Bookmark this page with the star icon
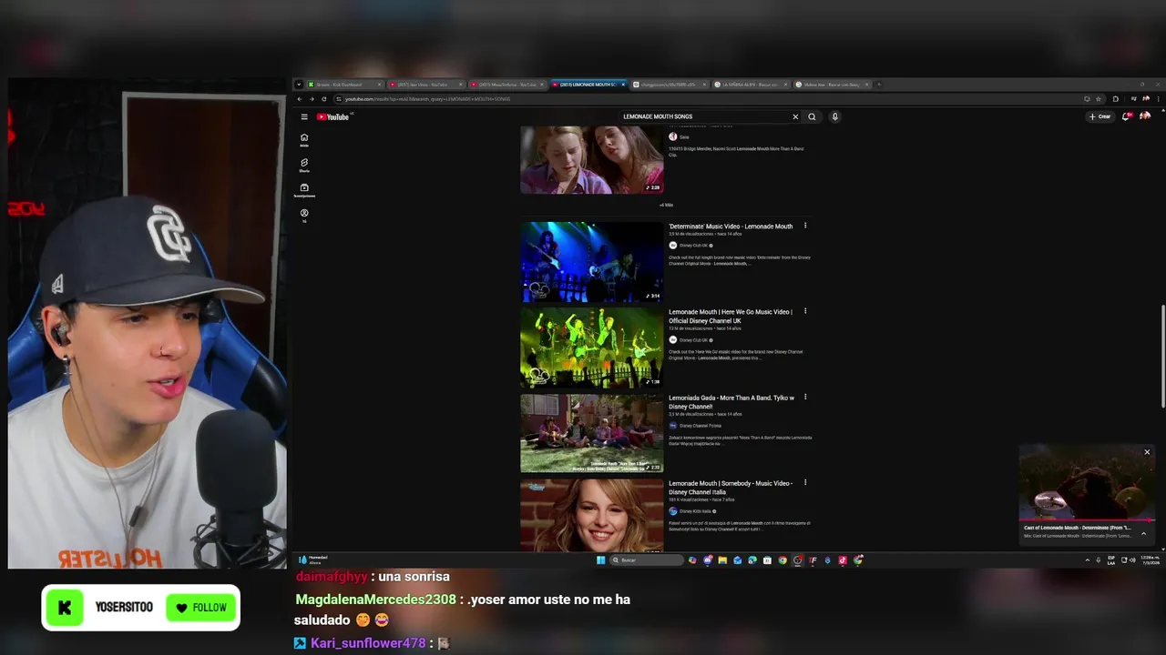 point(1099,99)
